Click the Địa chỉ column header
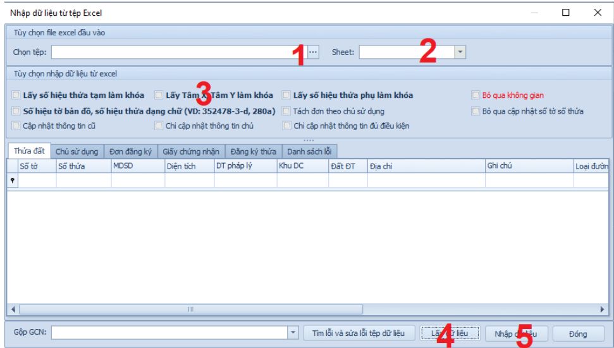Screen dimensions: 614x348 coord(426,166)
